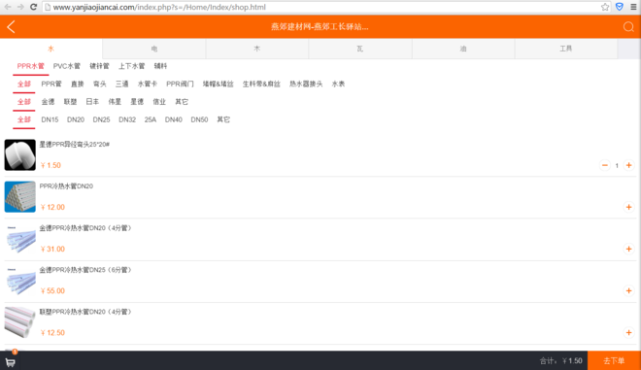Filter by brand 联塑

[70, 102]
